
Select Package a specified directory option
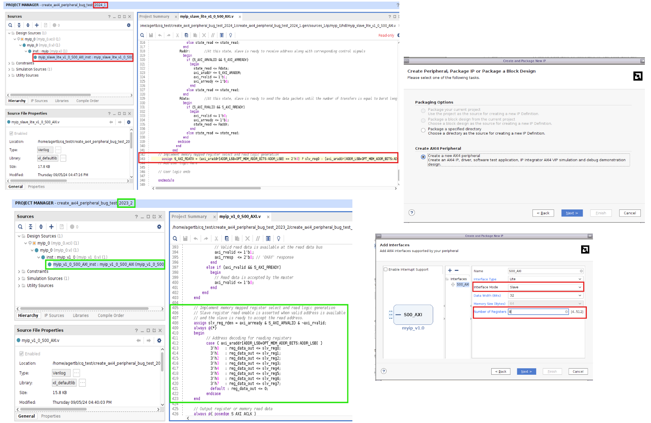(423, 130)
